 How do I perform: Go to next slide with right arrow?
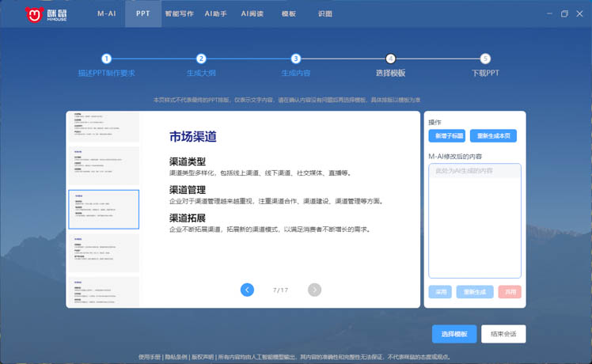click(x=314, y=290)
